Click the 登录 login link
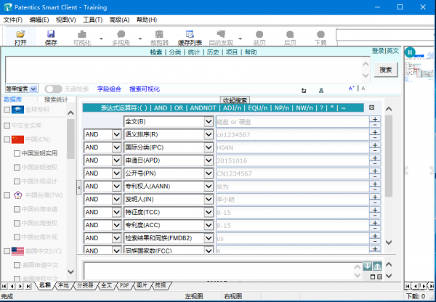Screen dimensions: 436x302 [x=378, y=51]
